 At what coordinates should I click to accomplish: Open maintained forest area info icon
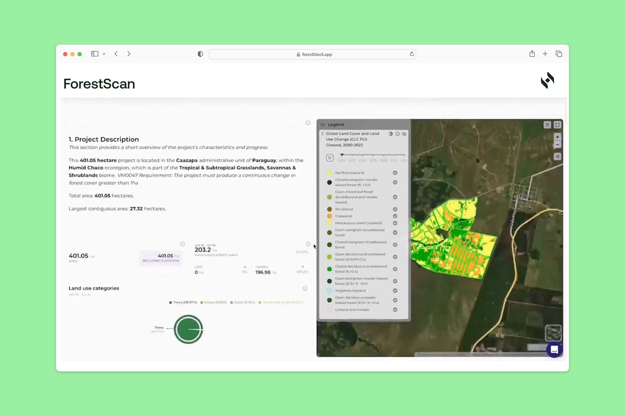coord(308,244)
